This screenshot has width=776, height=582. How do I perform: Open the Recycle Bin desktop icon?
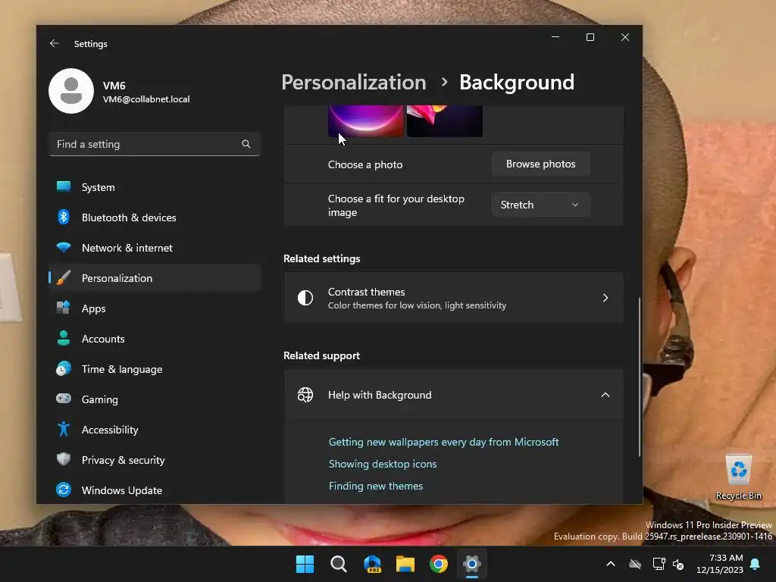738,477
